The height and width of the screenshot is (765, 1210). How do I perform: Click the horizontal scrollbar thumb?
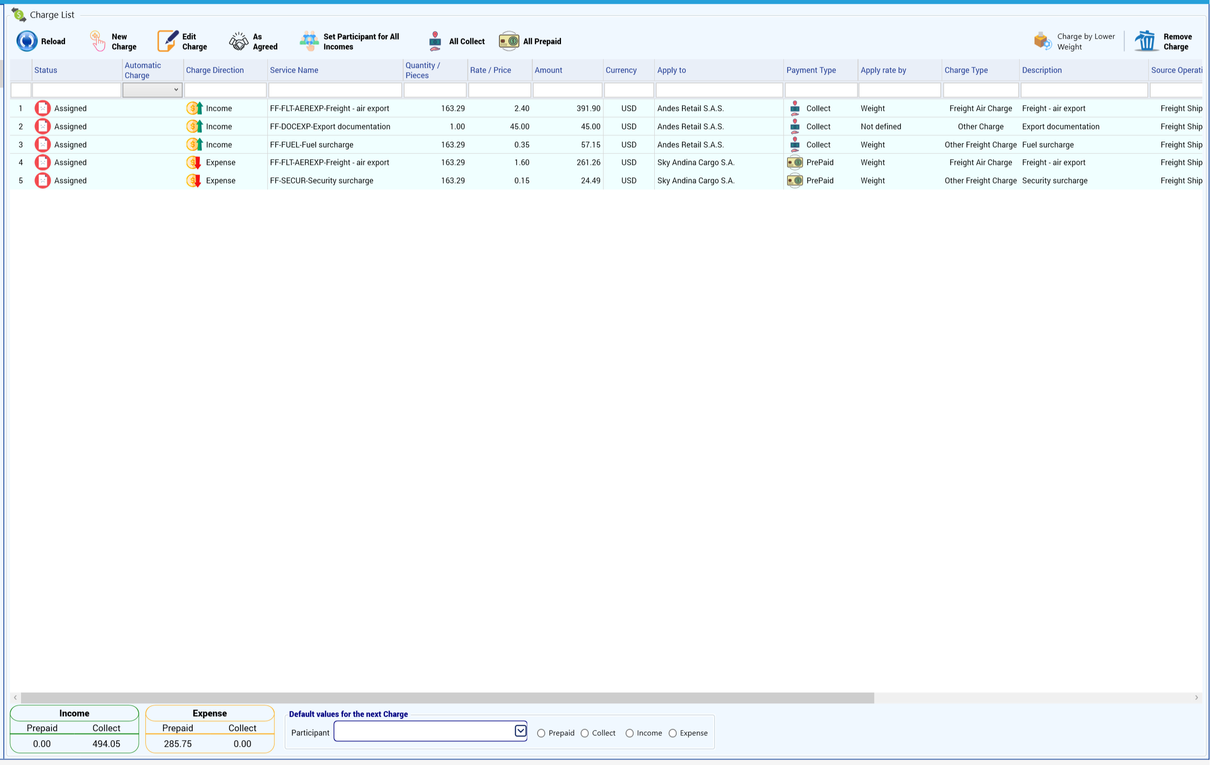[x=447, y=698]
